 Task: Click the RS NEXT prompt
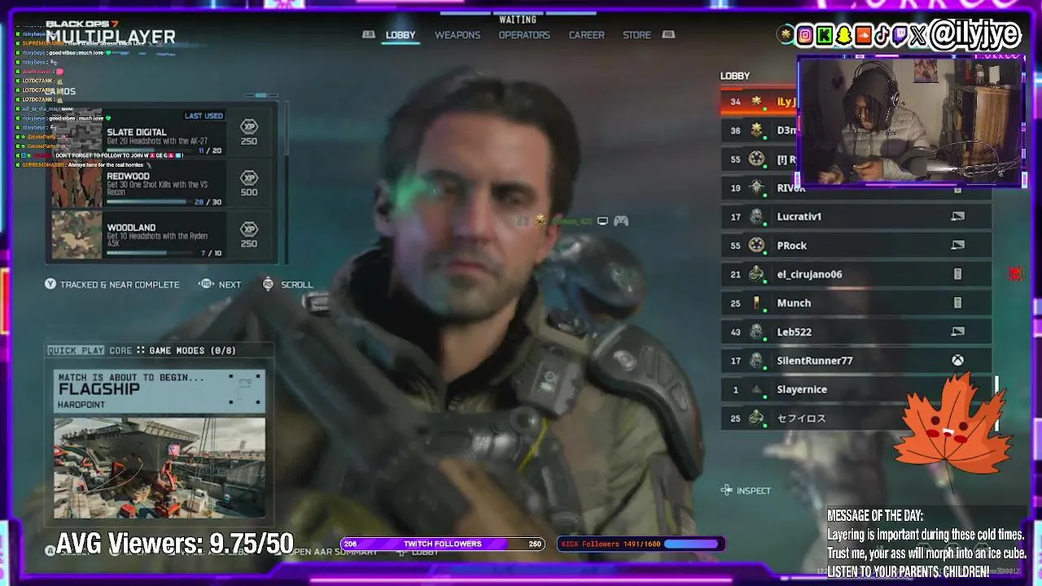pos(220,284)
